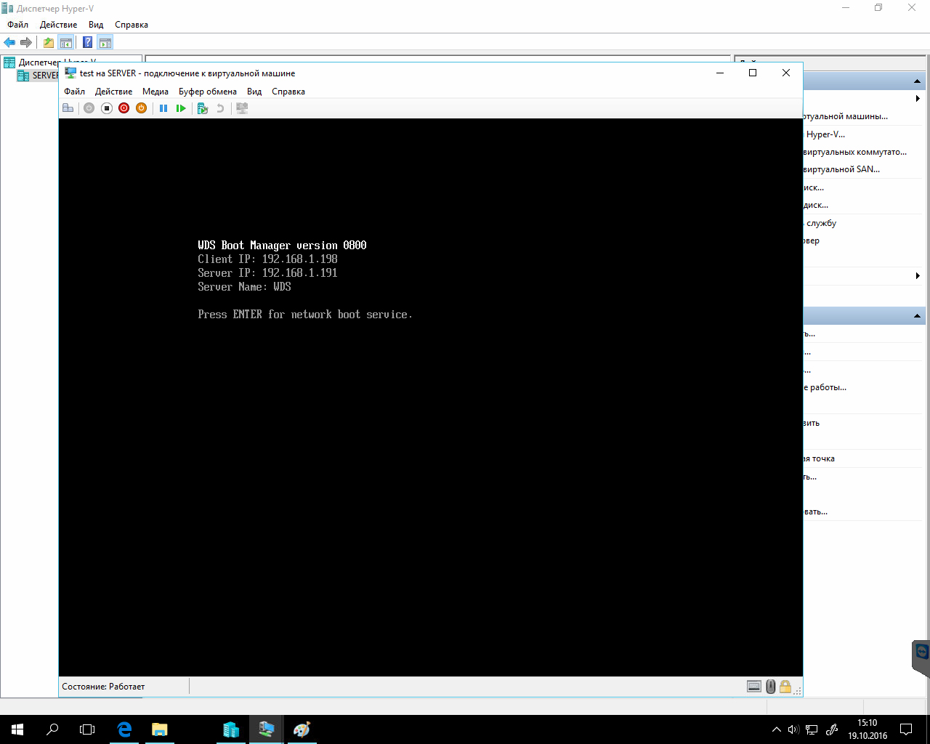
Task: Switch to Paint from the taskbar
Action: click(x=302, y=729)
